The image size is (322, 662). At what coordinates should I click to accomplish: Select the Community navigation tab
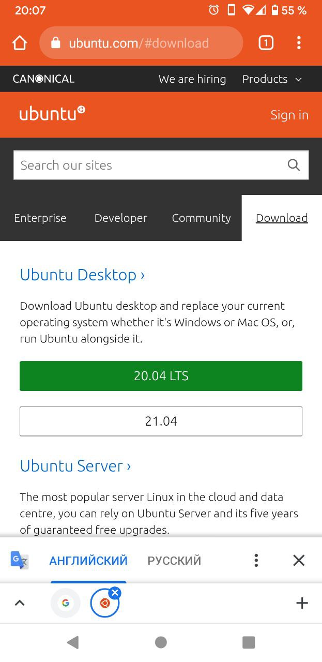[202, 218]
